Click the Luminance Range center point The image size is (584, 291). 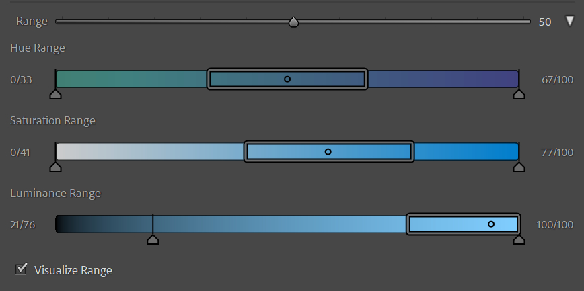(491, 224)
